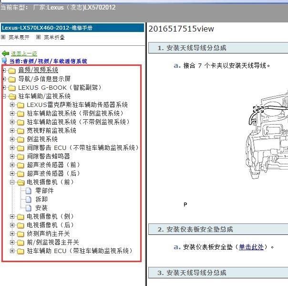Click the 侦测声纳主开关 folder icon

click(x=21, y=234)
